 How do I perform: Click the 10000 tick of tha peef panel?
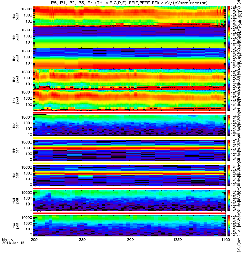[27, 9]
